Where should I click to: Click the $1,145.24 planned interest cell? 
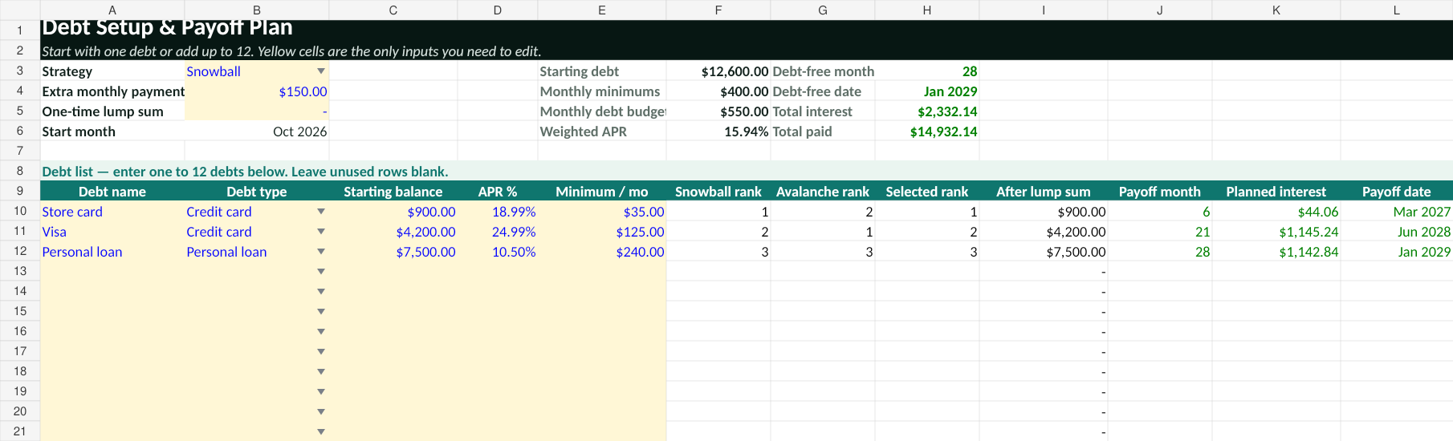click(1276, 232)
